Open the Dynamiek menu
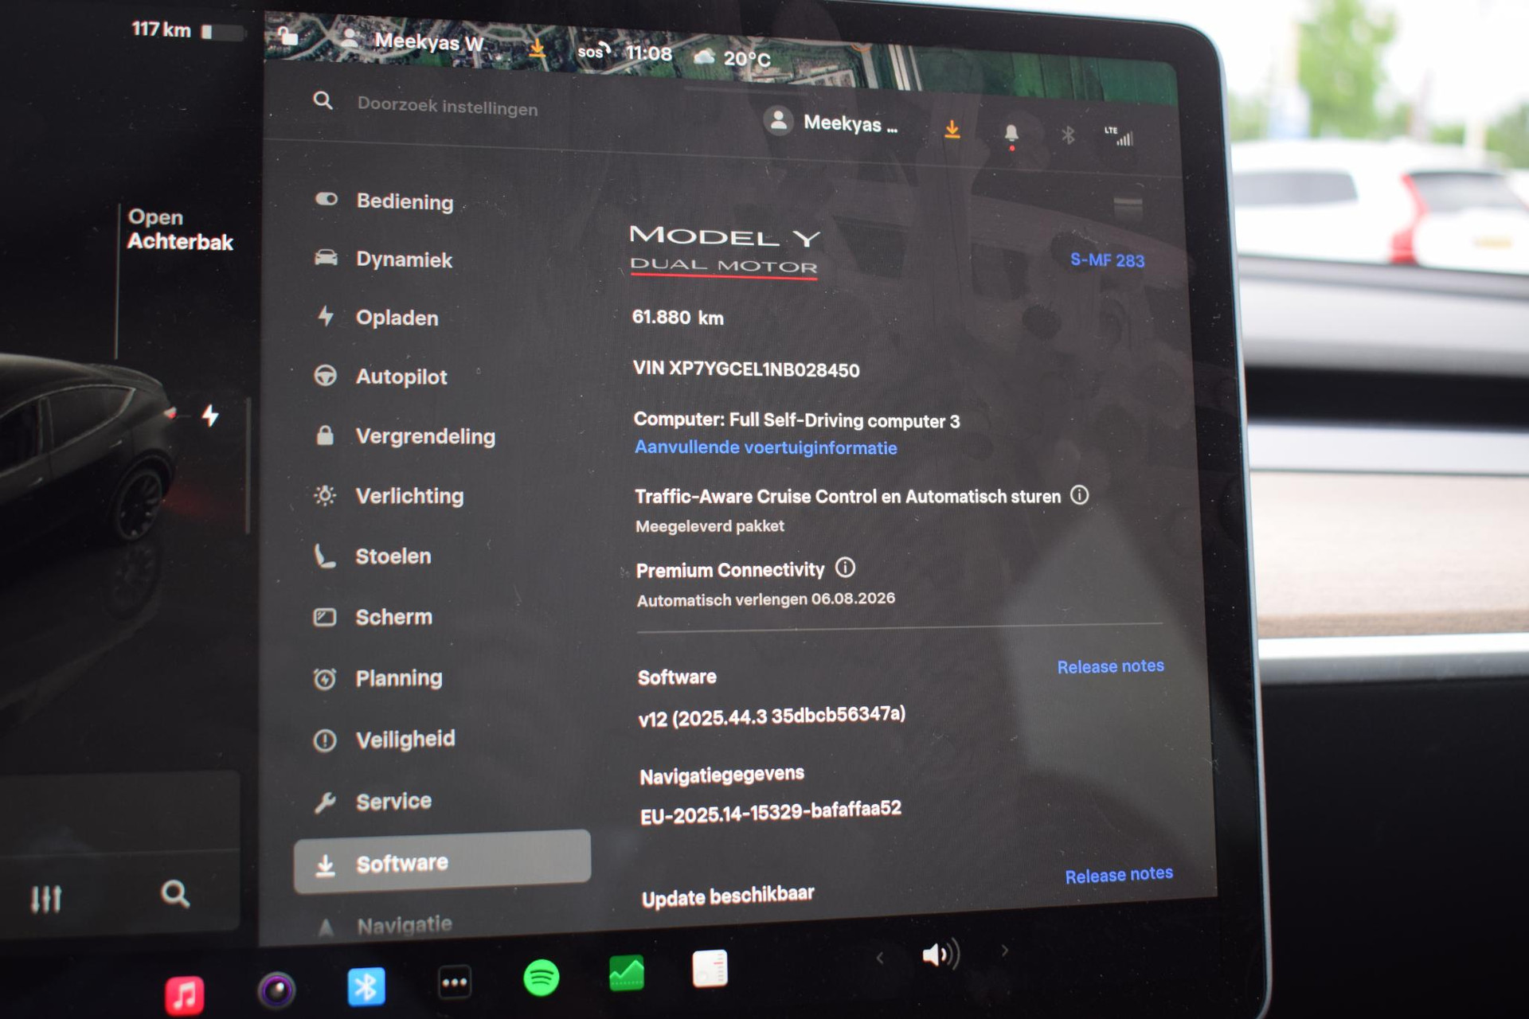Screen dimensions: 1529x1019 (x=384, y=259)
